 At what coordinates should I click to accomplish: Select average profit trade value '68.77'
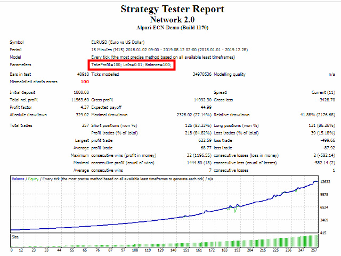206,148
